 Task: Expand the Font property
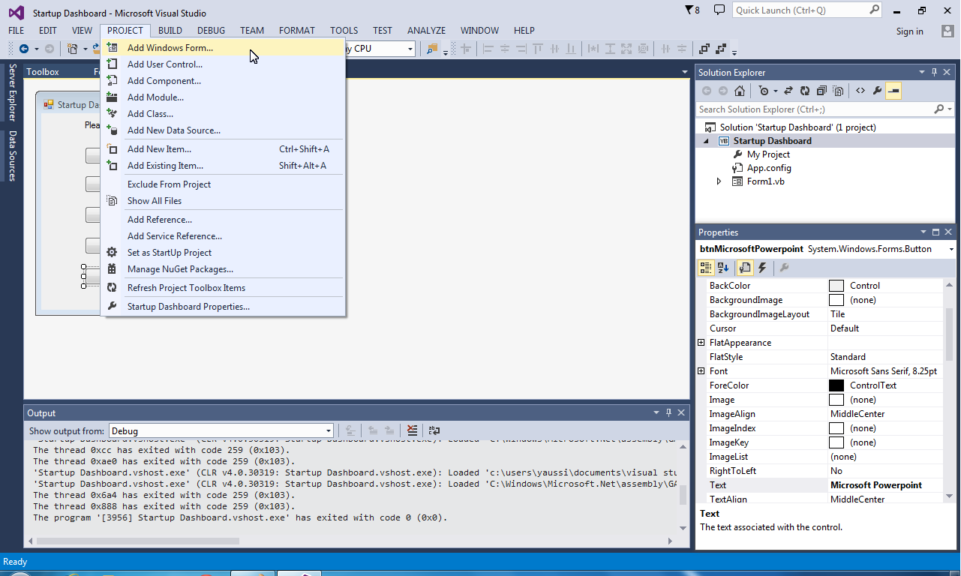click(x=701, y=371)
